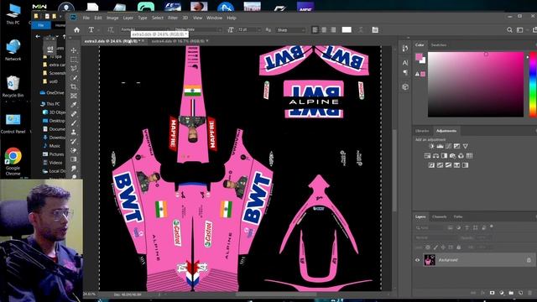Screen dimensions: 537x302
Task: Open the Paragraph panel icon
Action: pos(405,72)
